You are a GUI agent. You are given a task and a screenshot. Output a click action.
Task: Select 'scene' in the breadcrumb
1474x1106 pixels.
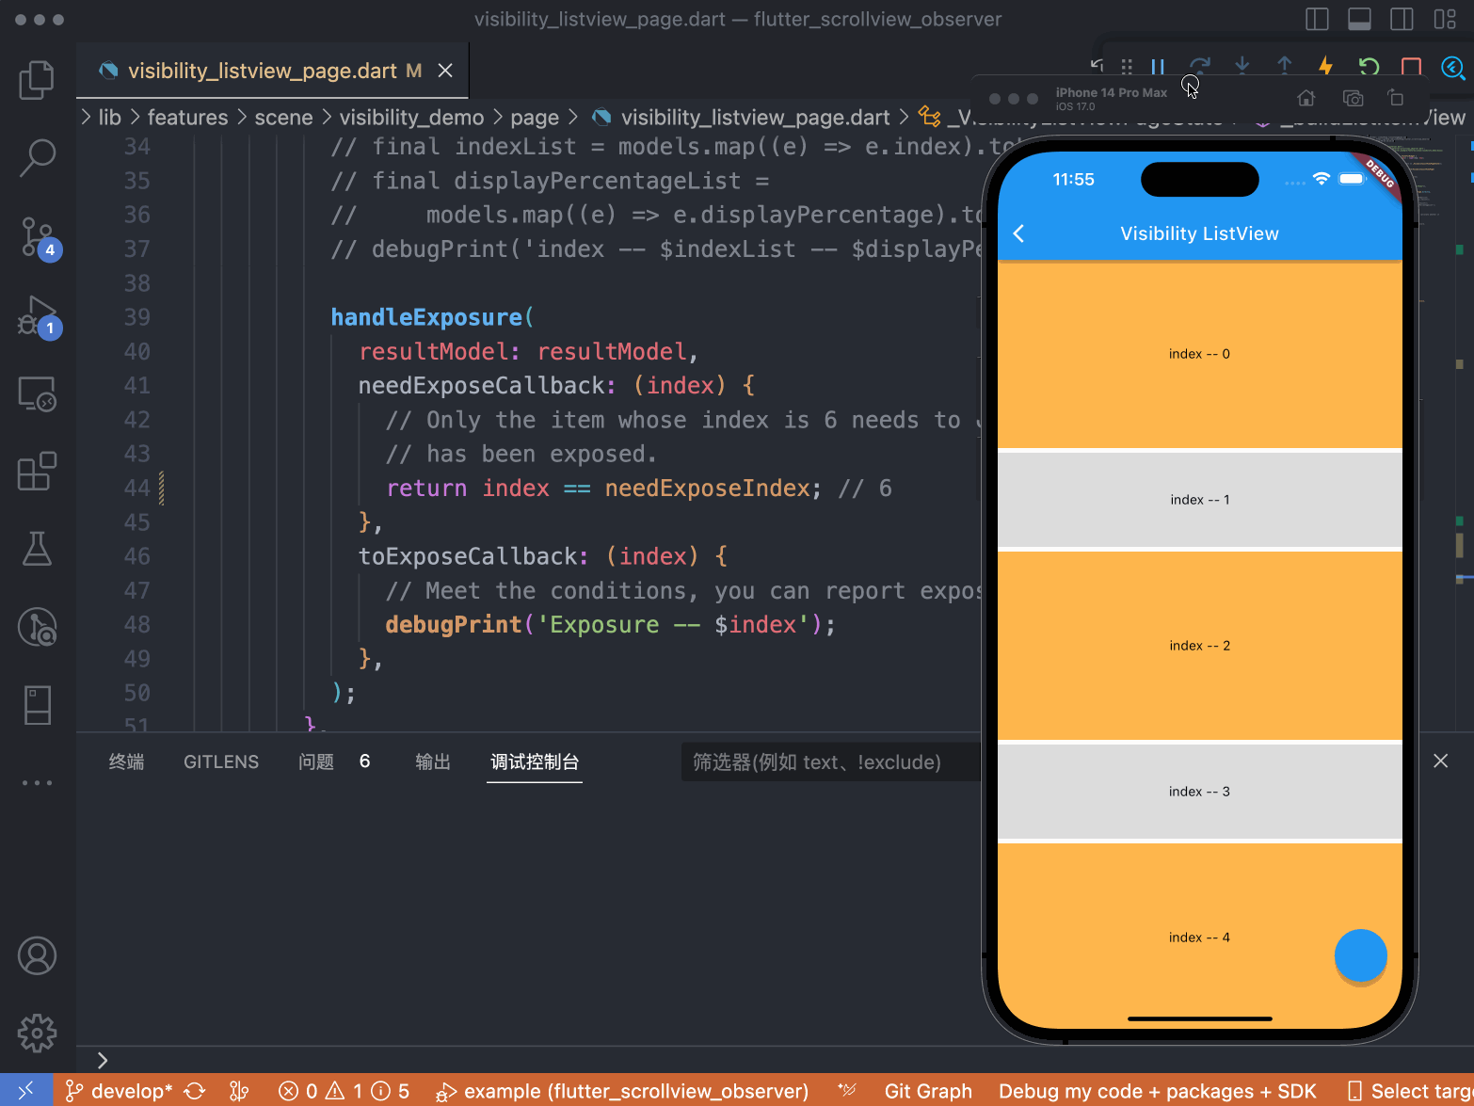click(x=283, y=118)
